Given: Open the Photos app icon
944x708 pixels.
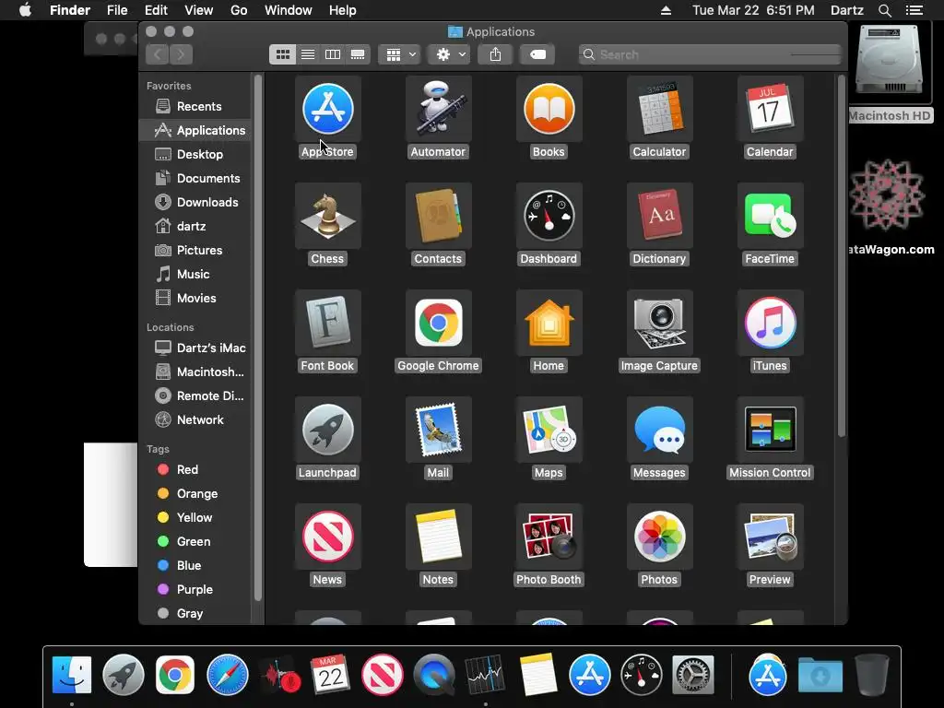Looking at the screenshot, I should point(659,537).
